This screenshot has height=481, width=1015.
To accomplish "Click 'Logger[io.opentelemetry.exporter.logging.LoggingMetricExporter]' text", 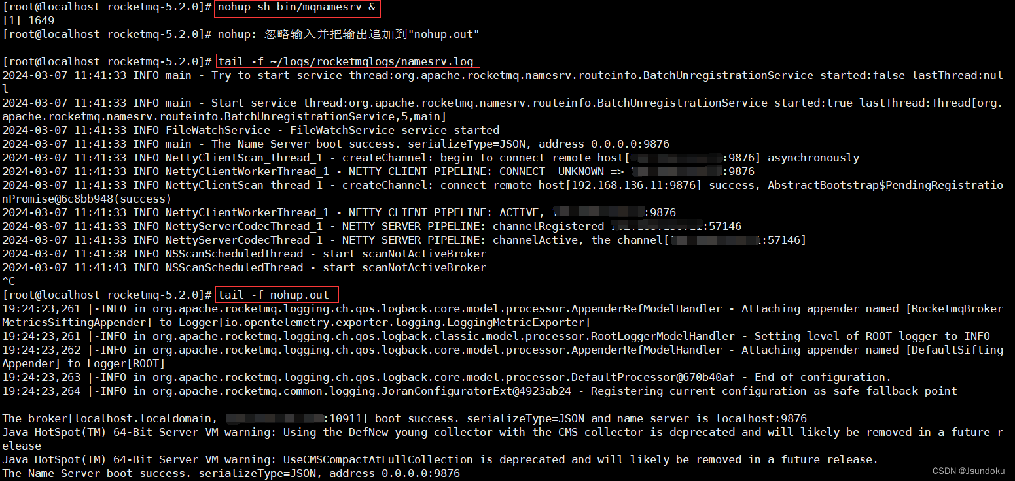I will pyautogui.click(x=384, y=323).
